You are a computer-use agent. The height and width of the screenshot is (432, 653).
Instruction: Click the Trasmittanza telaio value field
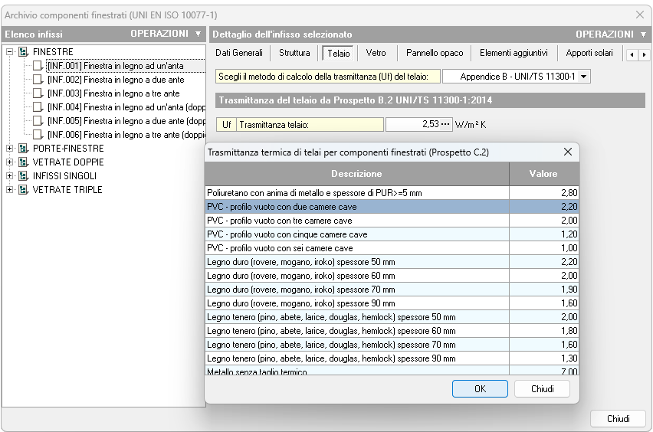412,124
